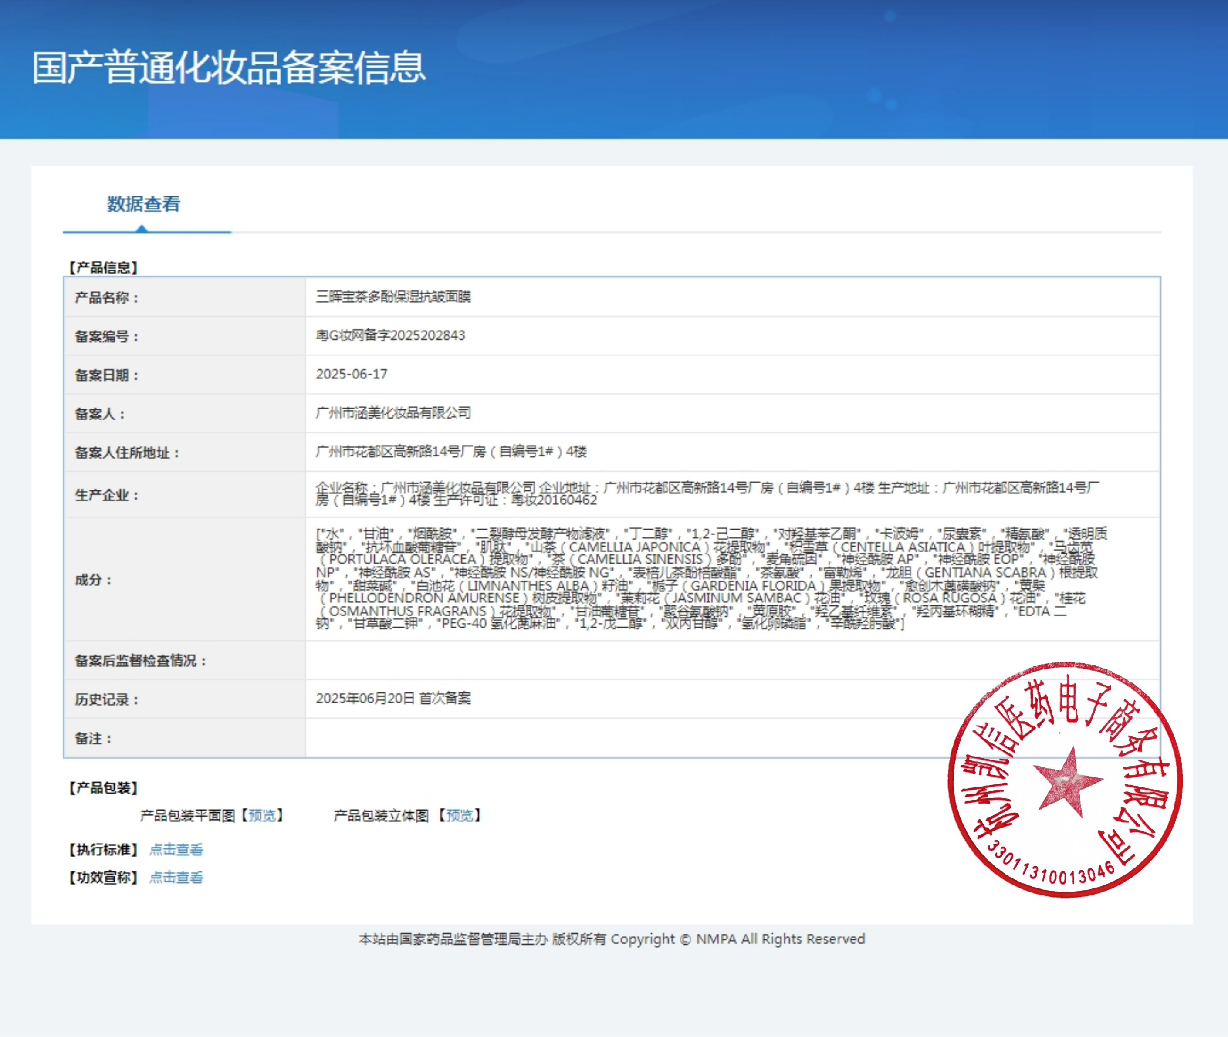Click the blue tab indicator triangle

[x=142, y=228]
